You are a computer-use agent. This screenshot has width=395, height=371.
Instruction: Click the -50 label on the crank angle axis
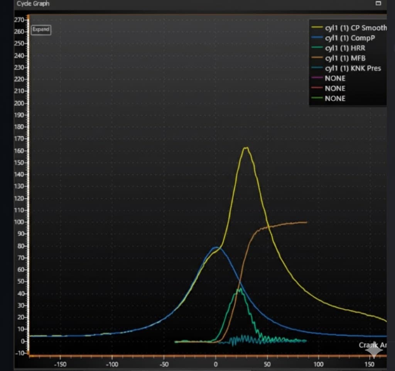coord(164,364)
